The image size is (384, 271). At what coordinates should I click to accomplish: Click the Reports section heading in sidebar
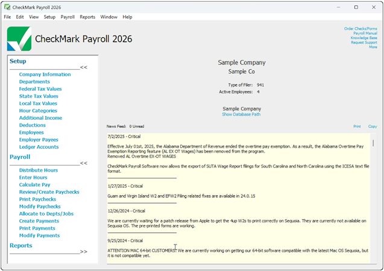pos(21,246)
